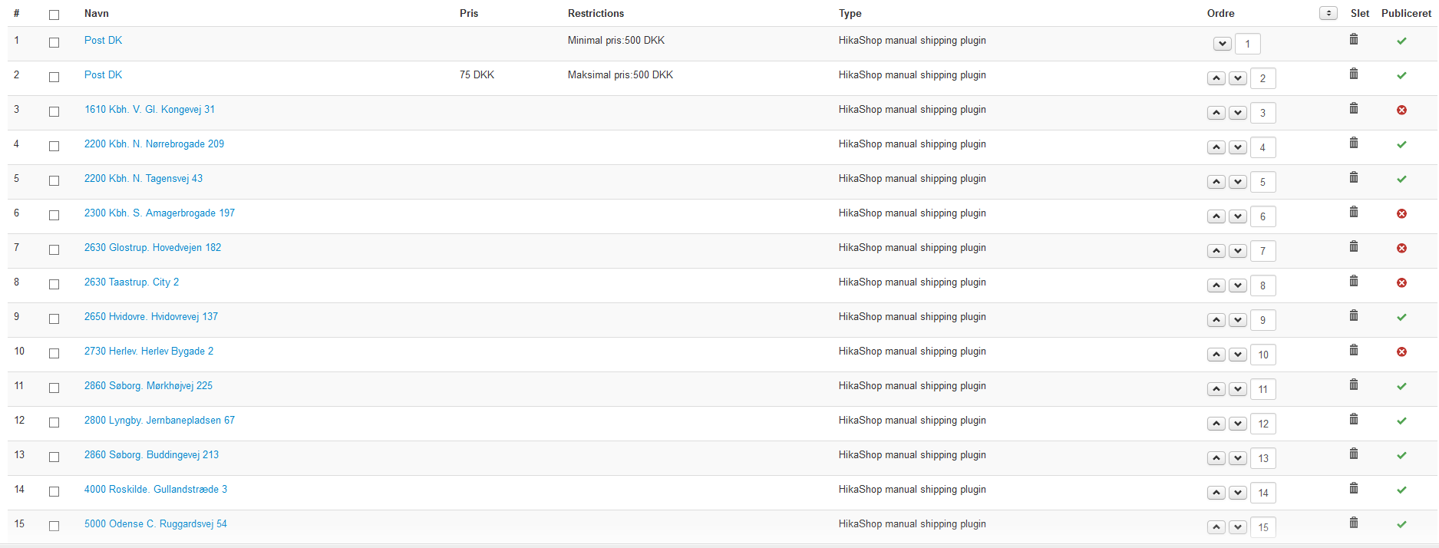This screenshot has height=548, width=1439.
Task: Sort the list by Ordre column
Action: click(1220, 13)
